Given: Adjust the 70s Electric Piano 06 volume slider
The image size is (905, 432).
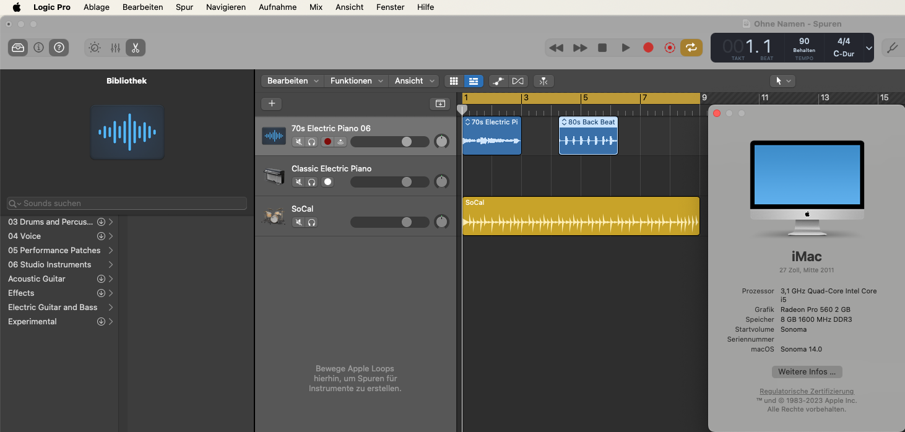Looking at the screenshot, I should [x=390, y=142].
